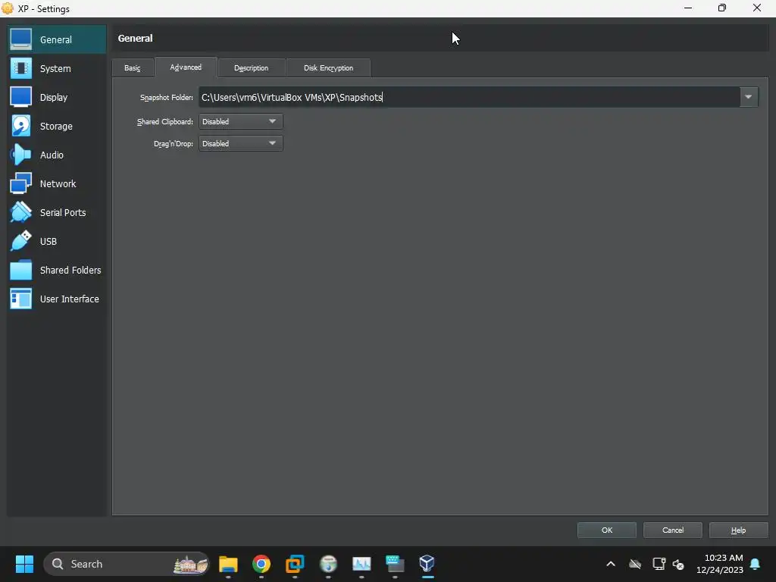Select the Shared Folders label in sidebar
Viewport: 776px width, 582px height.
(x=70, y=271)
